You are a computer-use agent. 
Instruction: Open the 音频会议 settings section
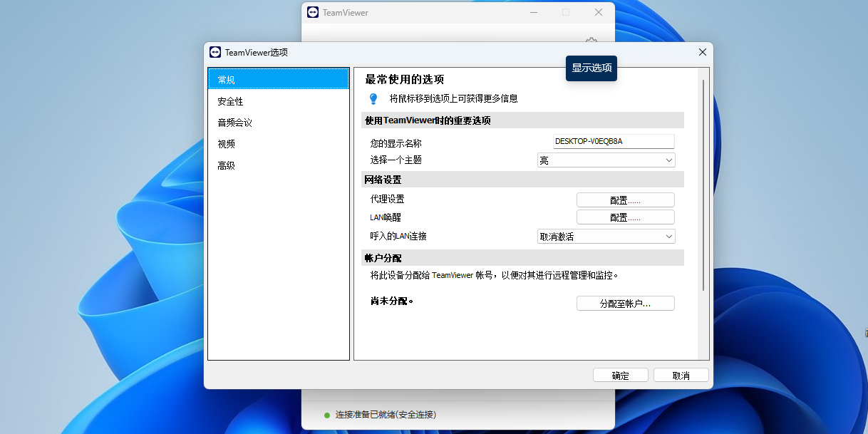coord(278,122)
